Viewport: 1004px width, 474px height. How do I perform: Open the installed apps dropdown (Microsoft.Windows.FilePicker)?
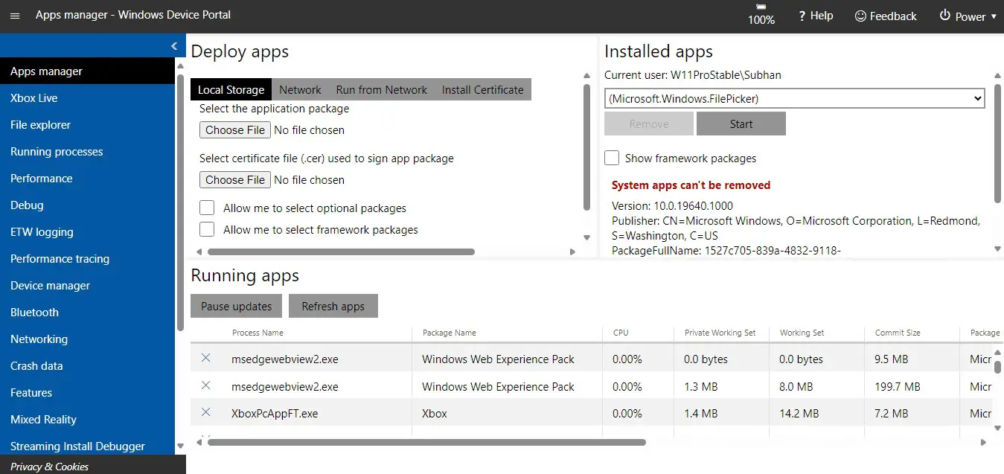(x=795, y=98)
